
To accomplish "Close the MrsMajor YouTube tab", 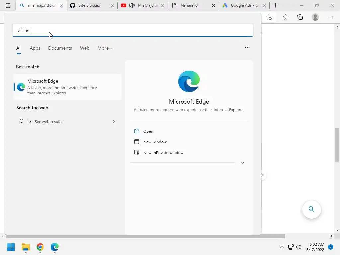I will (163, 6).
